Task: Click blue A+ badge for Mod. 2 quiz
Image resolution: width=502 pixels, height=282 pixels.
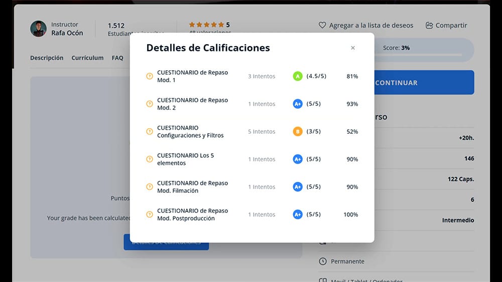Action: (x=298, y=104)
